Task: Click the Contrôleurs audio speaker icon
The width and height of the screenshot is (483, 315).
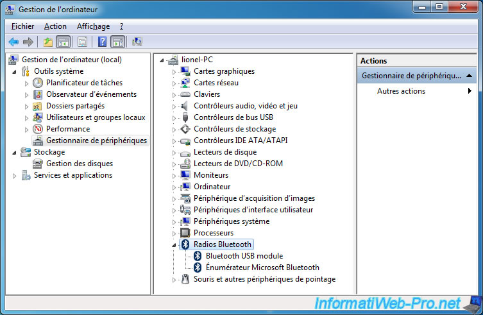Action: coord(184,106)
